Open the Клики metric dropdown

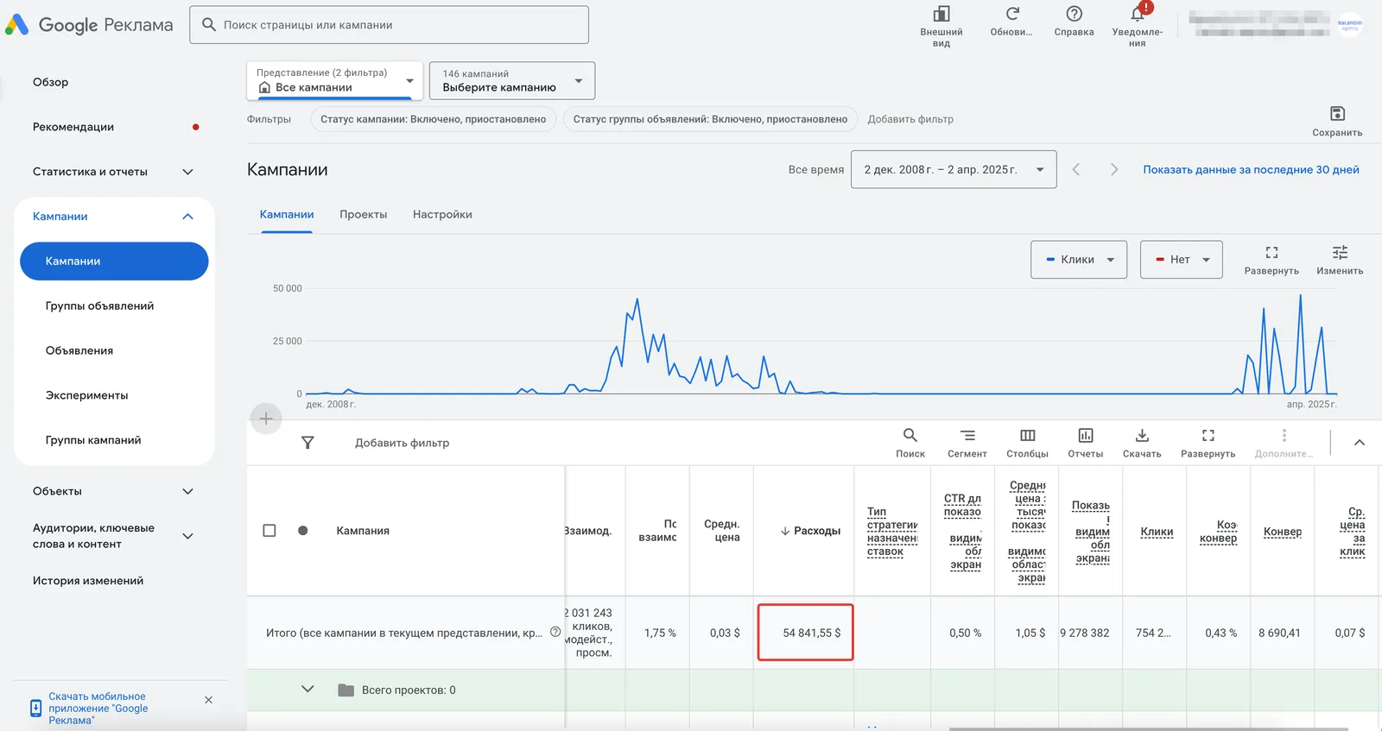(x=1079, y=260)
